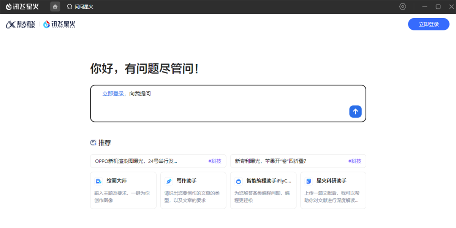Image resolution: width=456 pixels, height=228 pixels.
Task: Click the 讯飞星火 wordmark beside iFLYTEK logo
Action: 59,24
